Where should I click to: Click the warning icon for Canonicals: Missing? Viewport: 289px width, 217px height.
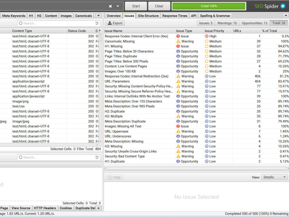(x=178, y=41)
